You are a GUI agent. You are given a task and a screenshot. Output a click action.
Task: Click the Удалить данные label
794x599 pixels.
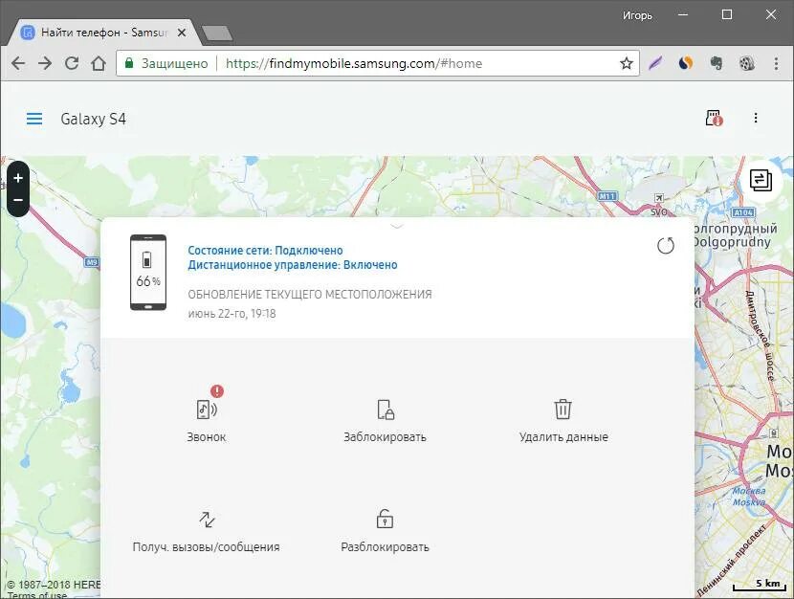[x=563, y=437]
